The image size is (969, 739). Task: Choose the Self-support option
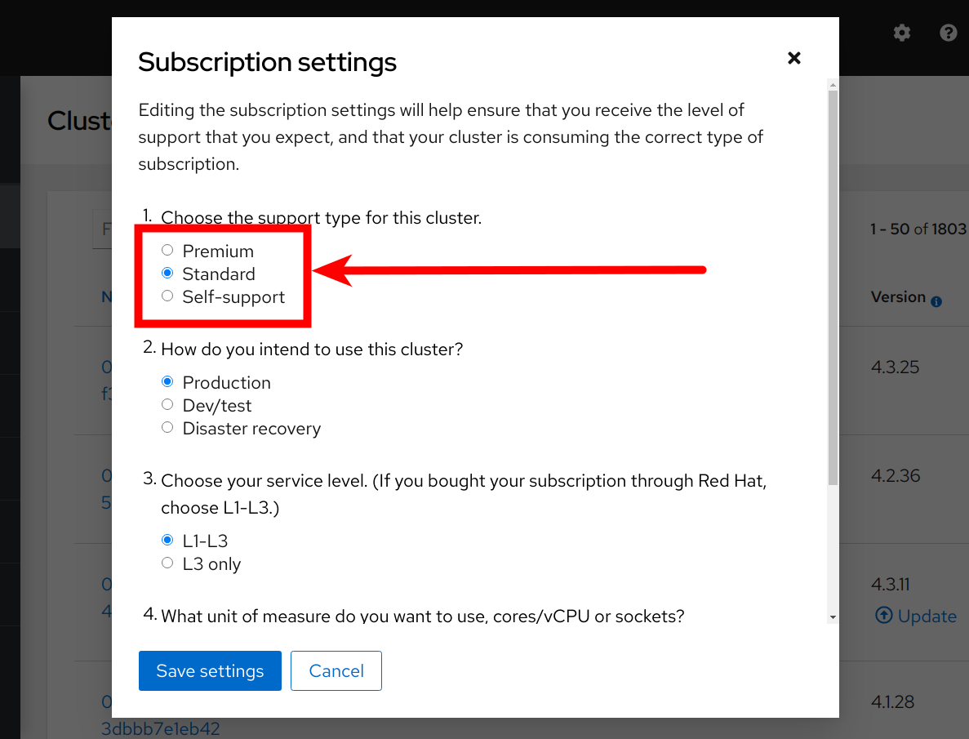[167, 296]
